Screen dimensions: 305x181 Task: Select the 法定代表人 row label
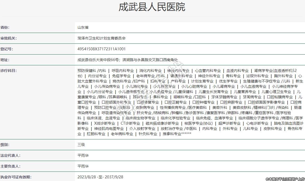(x=10, y=155)
